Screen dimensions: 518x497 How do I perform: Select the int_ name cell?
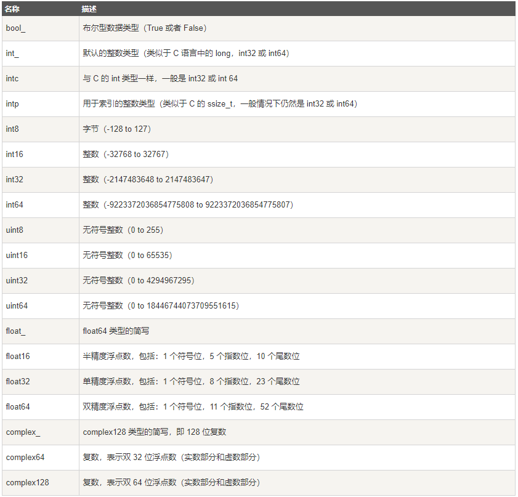click(40, 54)
